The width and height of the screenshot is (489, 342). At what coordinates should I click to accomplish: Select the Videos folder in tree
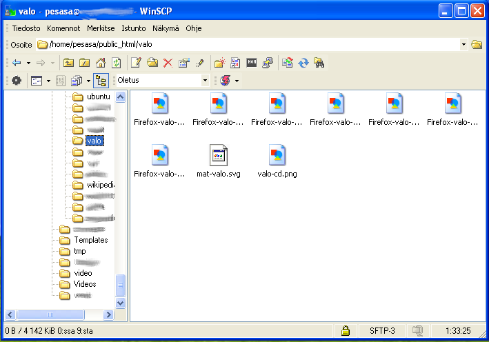point(85,284)
